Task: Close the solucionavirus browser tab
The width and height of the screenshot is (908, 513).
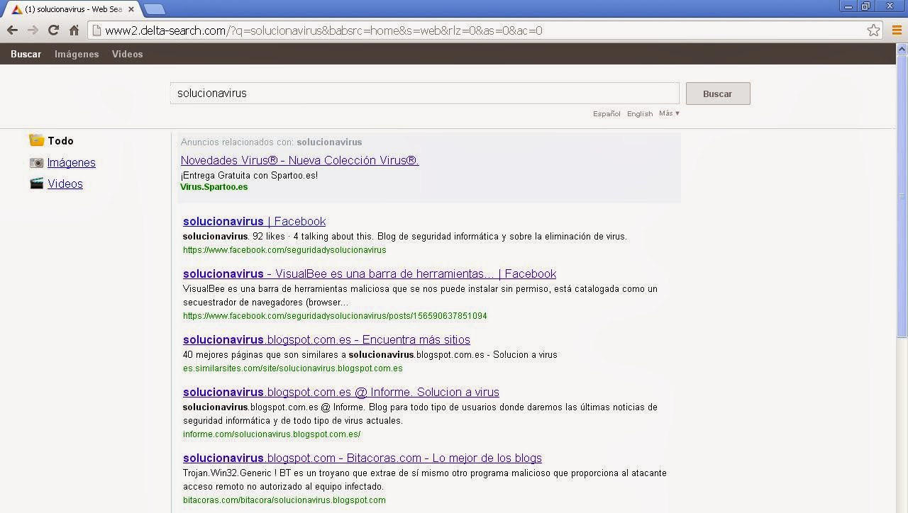Action: click(x=131, y=9)
